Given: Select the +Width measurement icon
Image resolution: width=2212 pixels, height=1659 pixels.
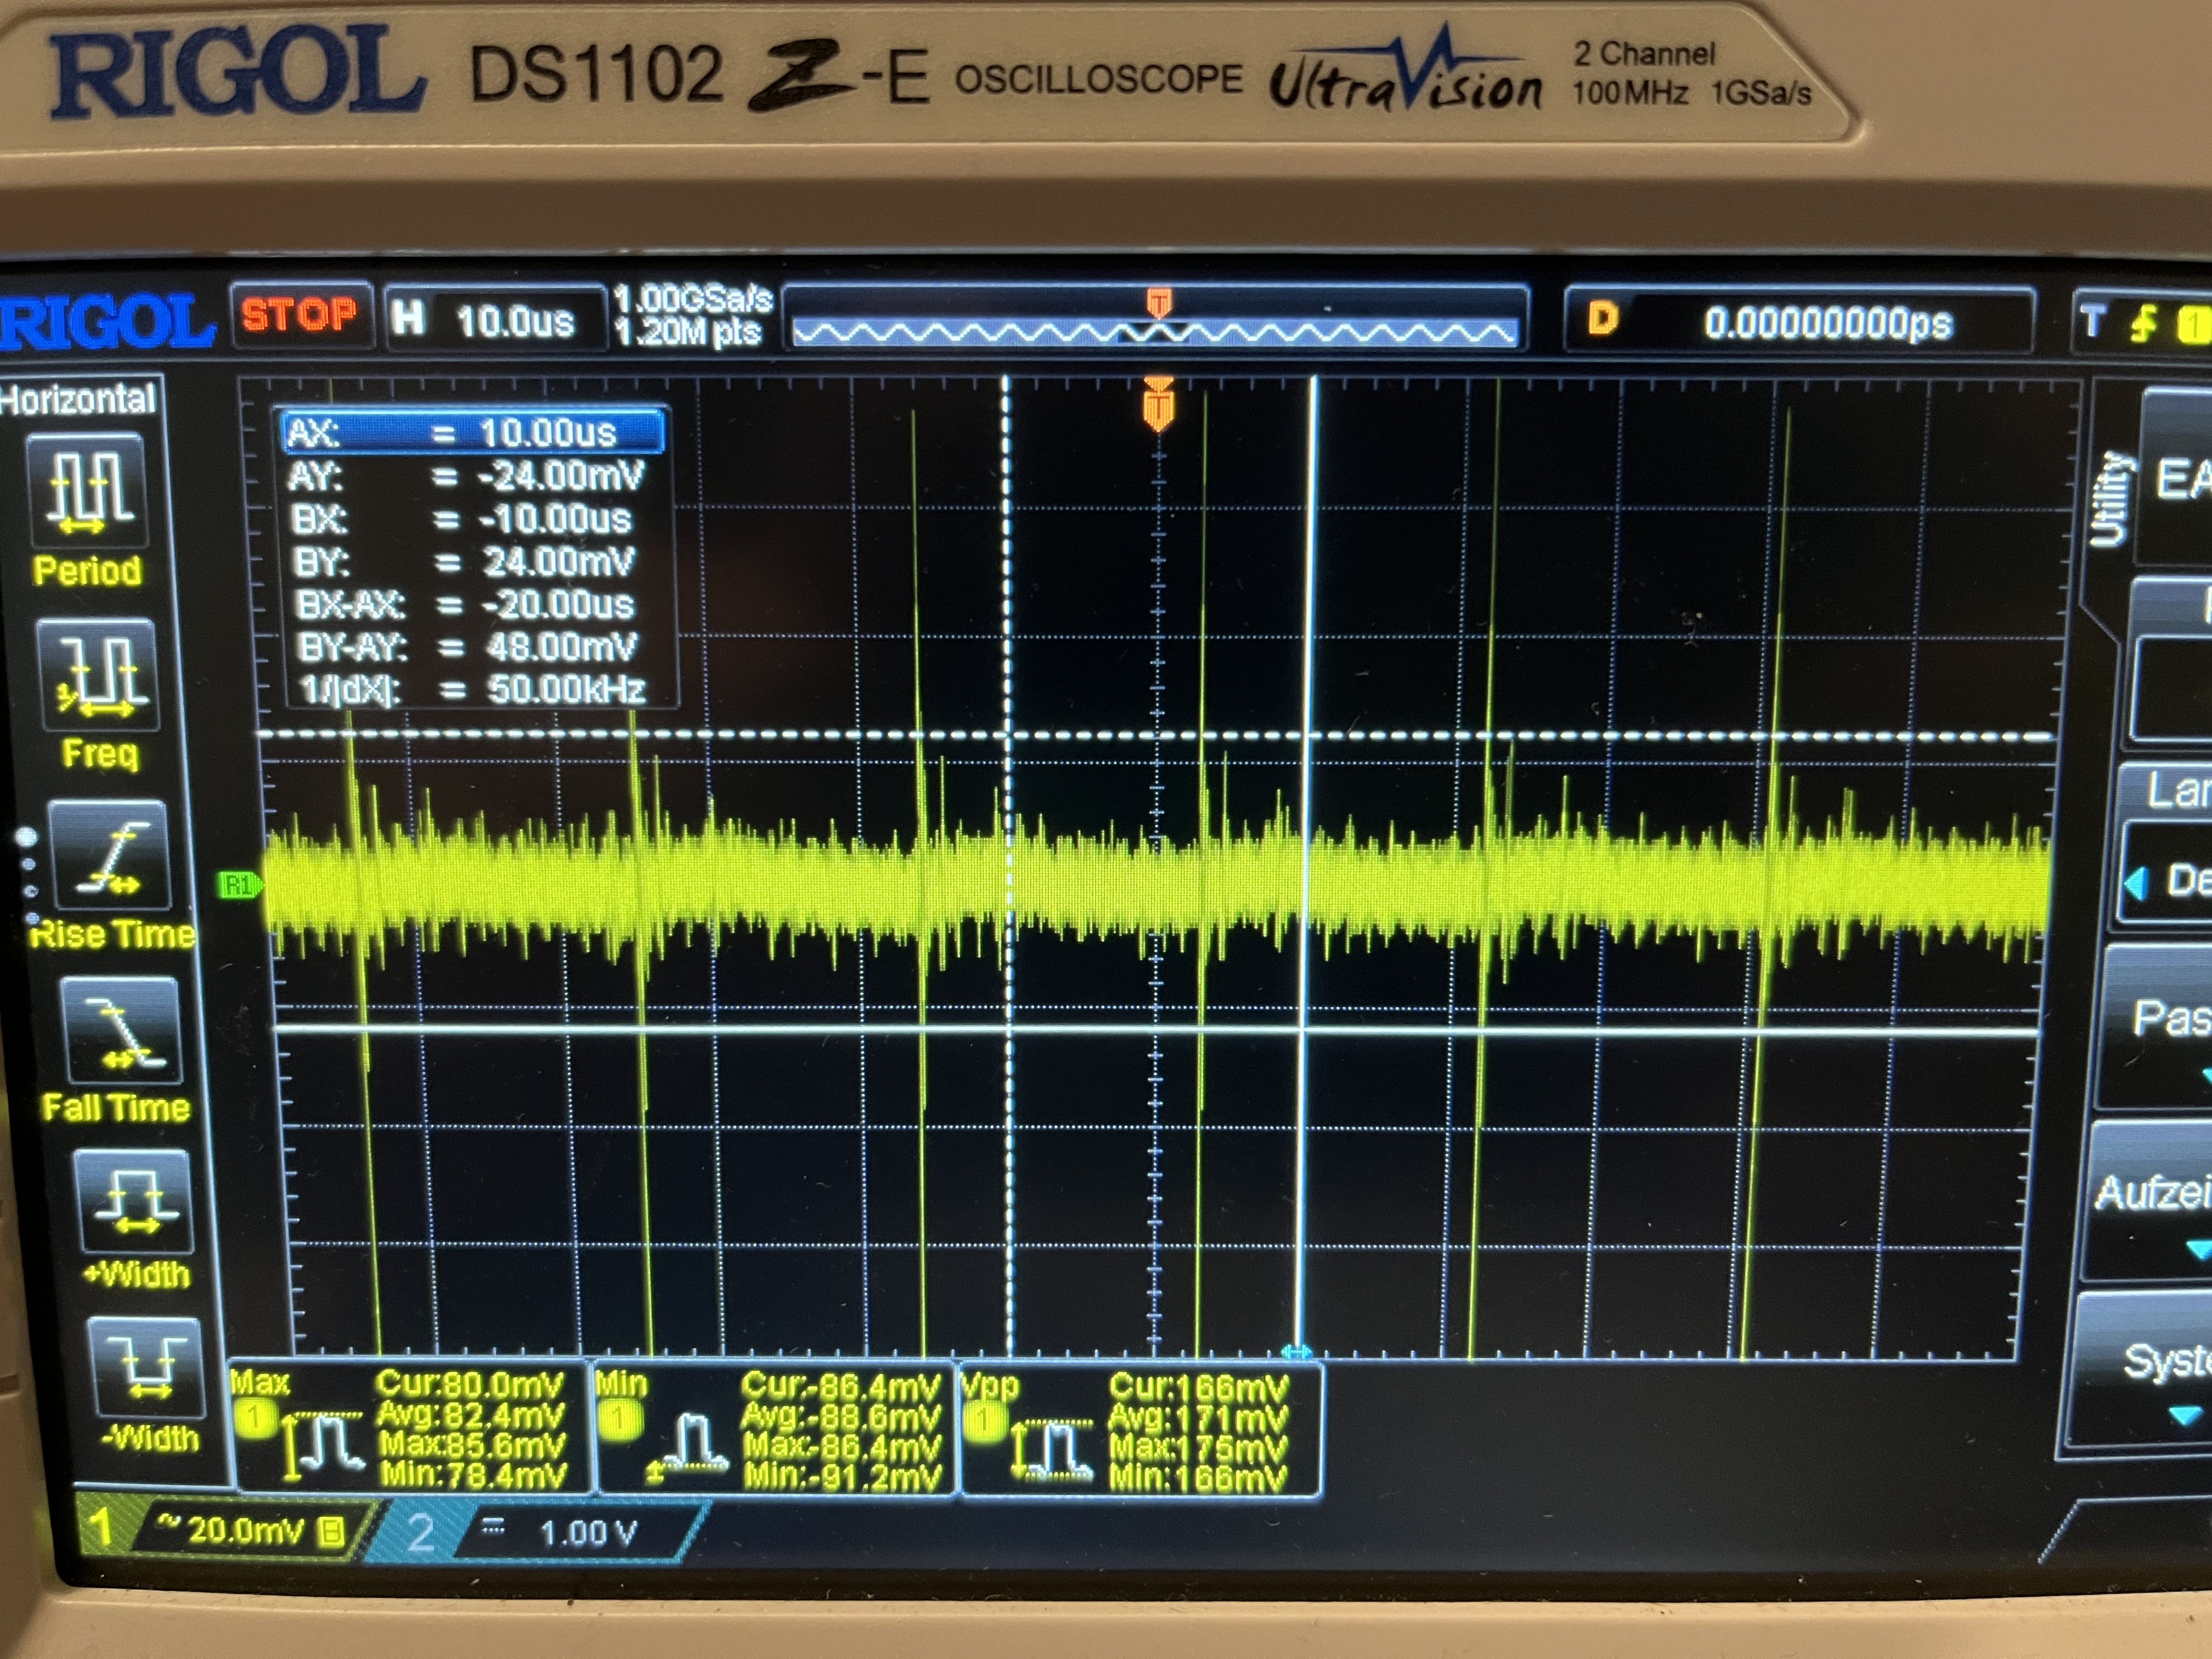Looking at the screenshot, I should point(134,1203).
